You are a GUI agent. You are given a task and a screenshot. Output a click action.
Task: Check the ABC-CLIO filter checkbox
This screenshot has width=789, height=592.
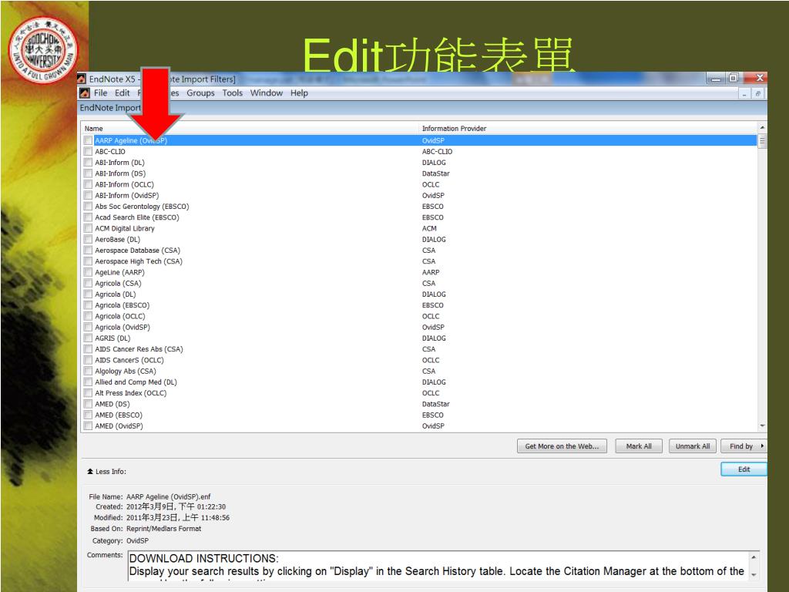click(x=88, y=152)
